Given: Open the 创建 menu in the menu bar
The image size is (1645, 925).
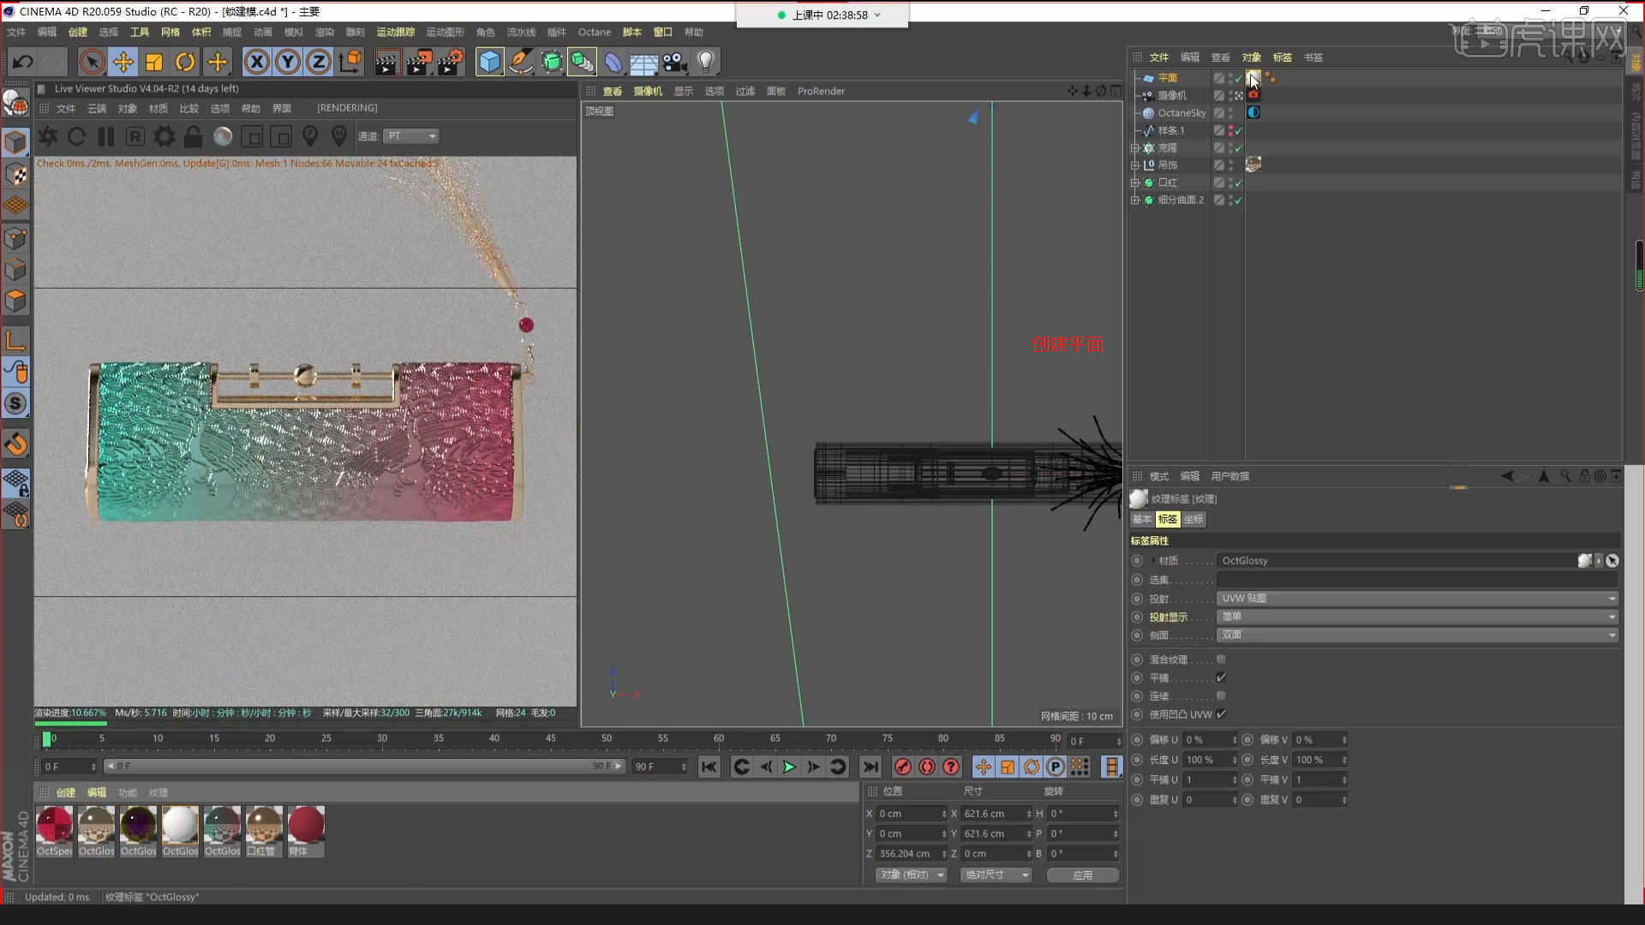Looking at the screenshot, I should coord(77,32).
